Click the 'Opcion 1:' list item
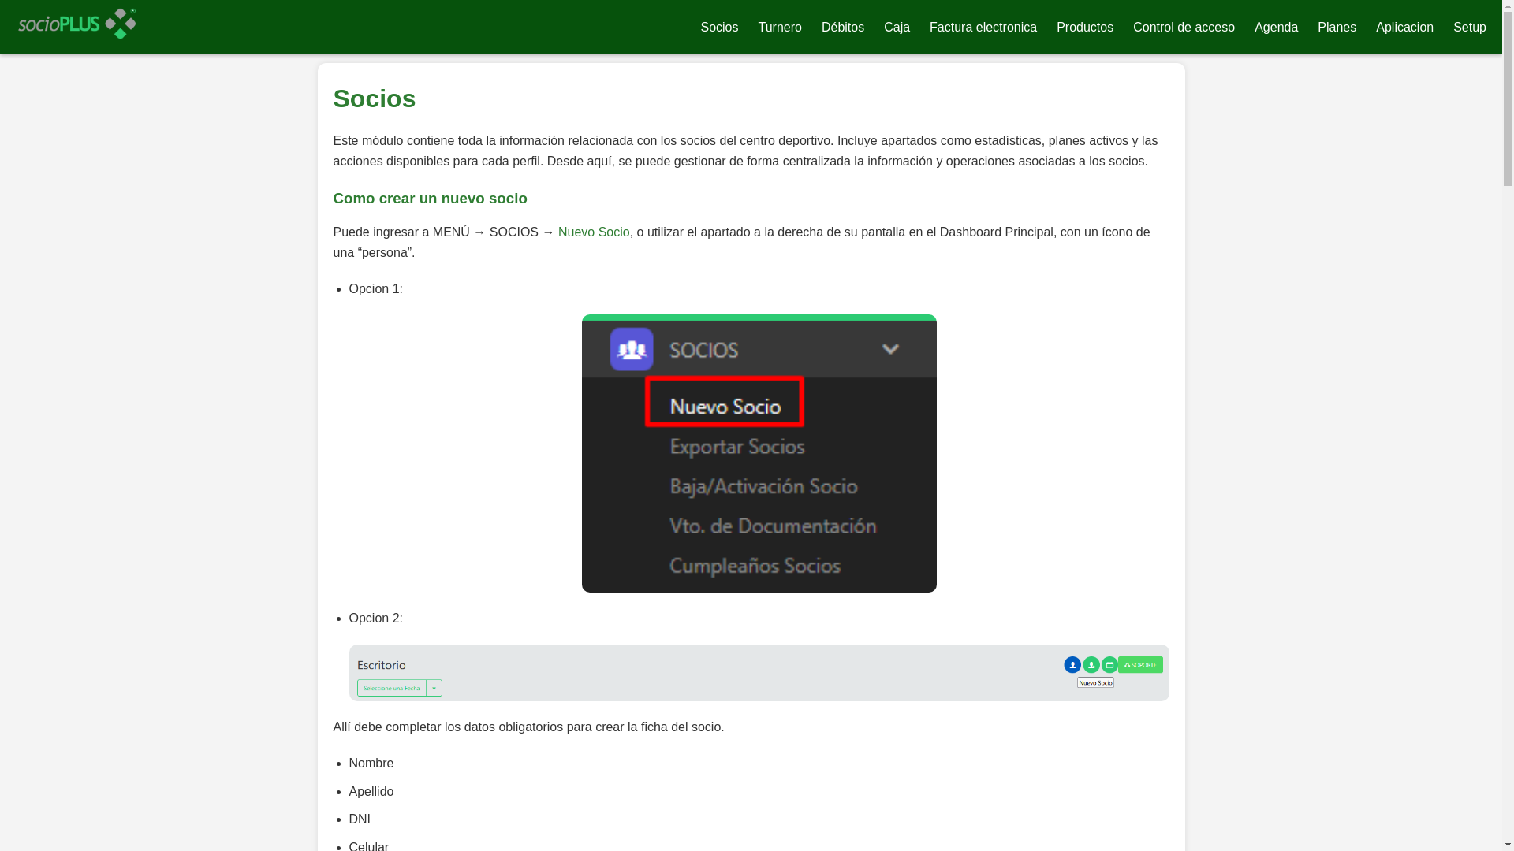The image size is (1514, 851). (375, 289)
